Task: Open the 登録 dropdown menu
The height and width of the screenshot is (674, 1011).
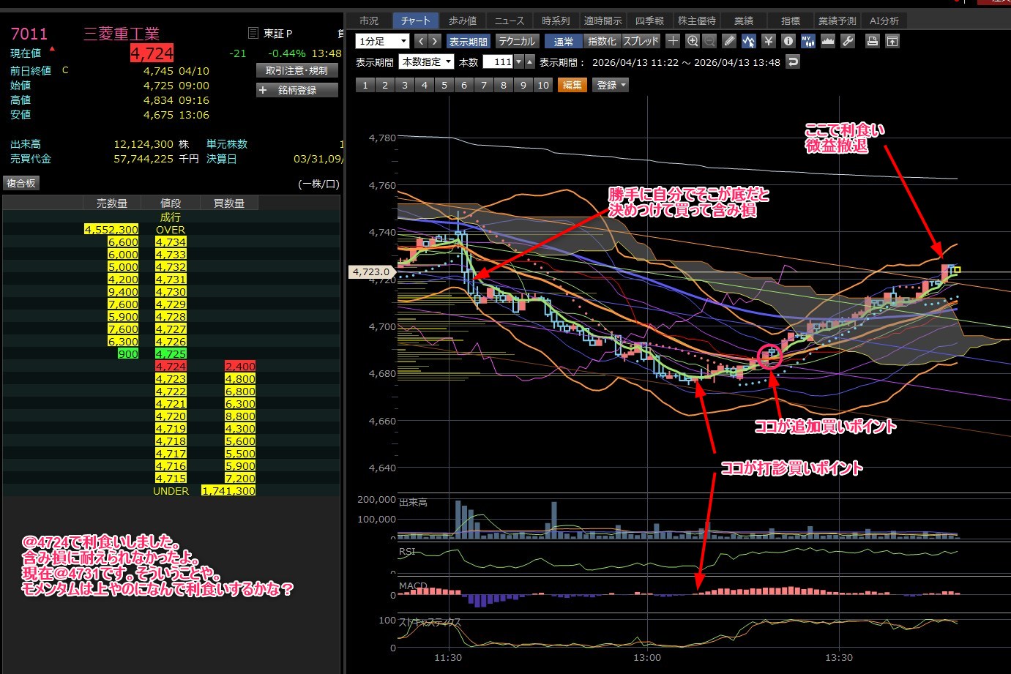Action: click(x=612, y=85)
